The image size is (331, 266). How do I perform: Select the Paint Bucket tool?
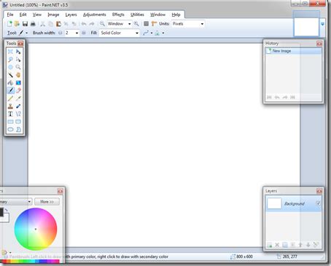click(10, 83)
